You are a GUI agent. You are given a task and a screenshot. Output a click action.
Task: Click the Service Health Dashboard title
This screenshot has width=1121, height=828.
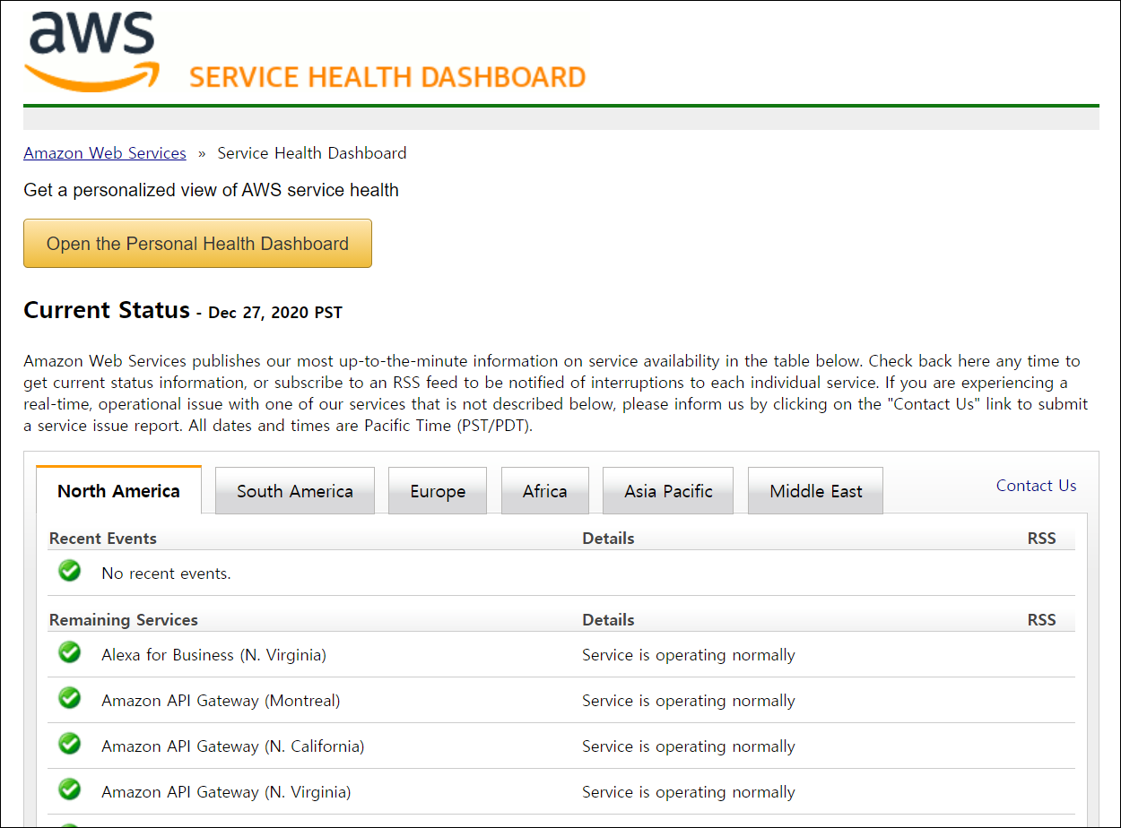[x=387, y=77]
